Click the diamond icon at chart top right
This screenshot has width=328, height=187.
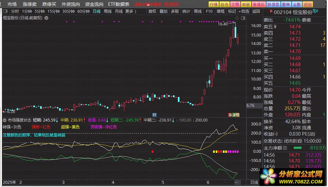(237, 18)
